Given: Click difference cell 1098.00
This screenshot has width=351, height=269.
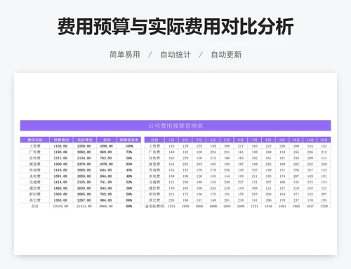Looking at the screenshot, I should pos(106,146).
